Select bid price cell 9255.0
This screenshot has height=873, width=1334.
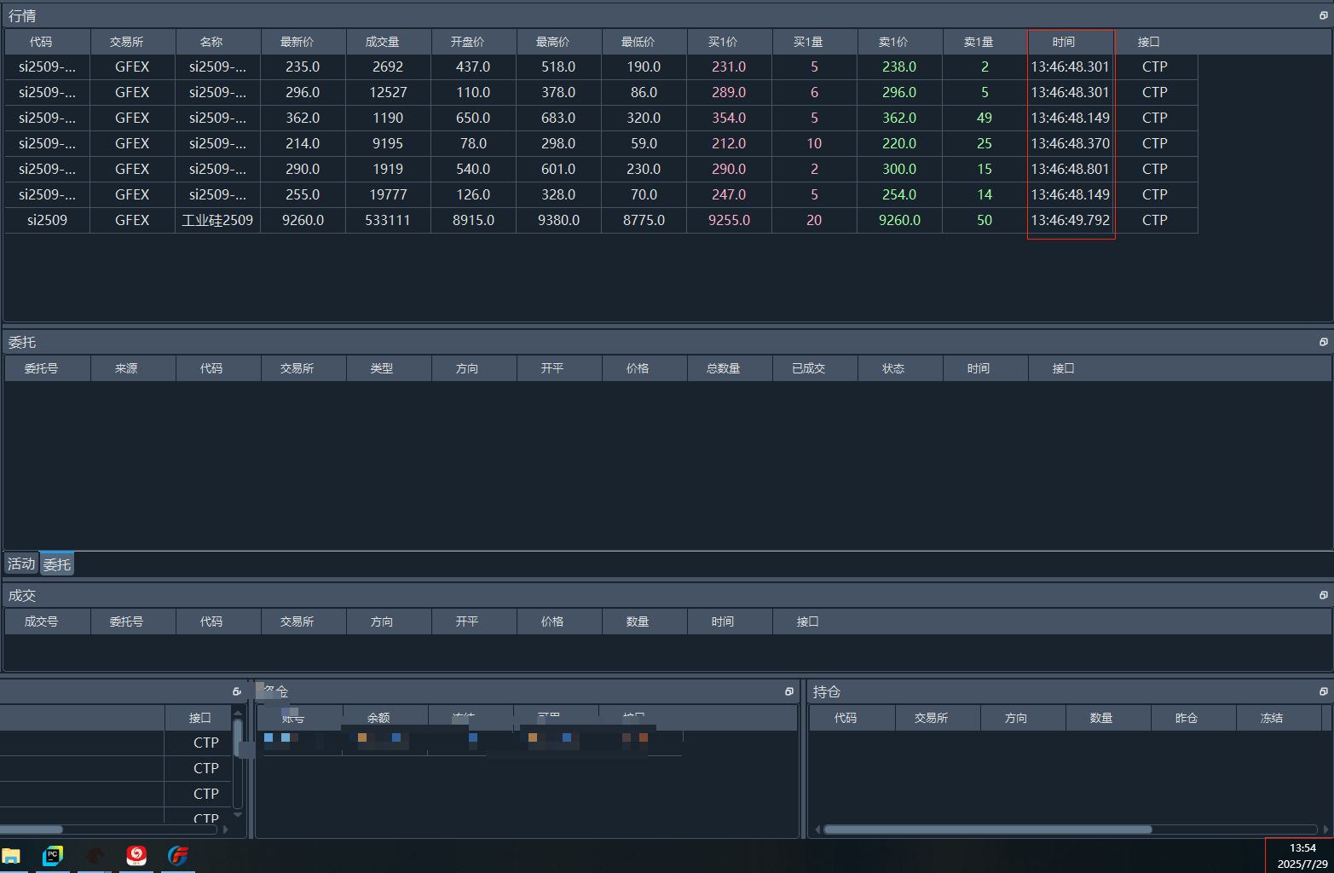(x=729, y=220)
